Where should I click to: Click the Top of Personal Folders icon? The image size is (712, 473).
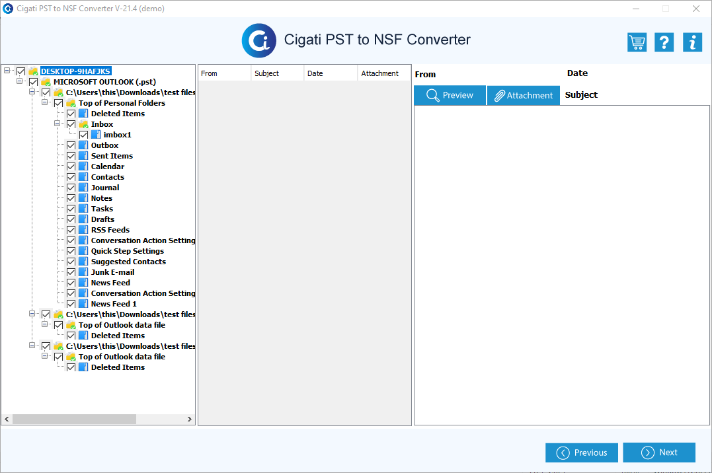[71, 103]
